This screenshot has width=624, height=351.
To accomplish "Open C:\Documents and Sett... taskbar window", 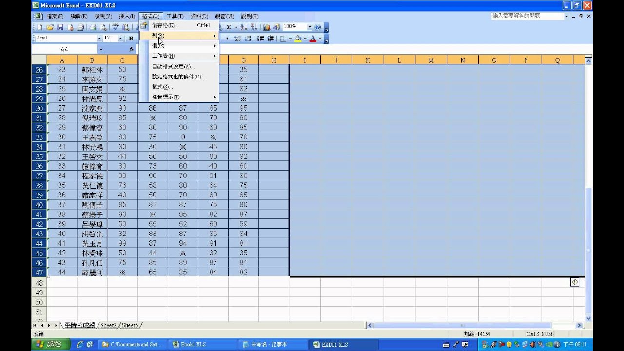I will click(134, 344).
